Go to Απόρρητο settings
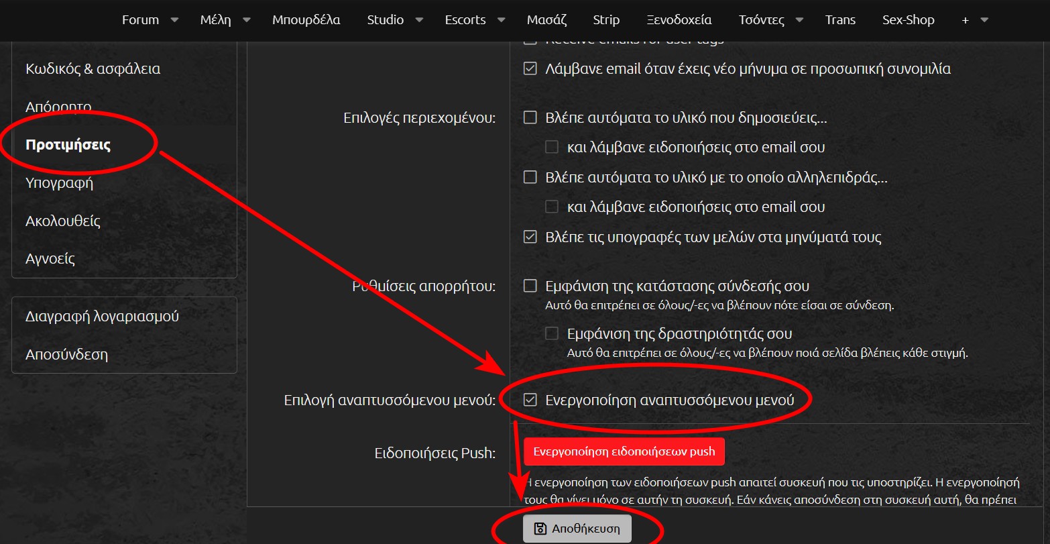Screen dimensions: 1050x544 [58, 107]
